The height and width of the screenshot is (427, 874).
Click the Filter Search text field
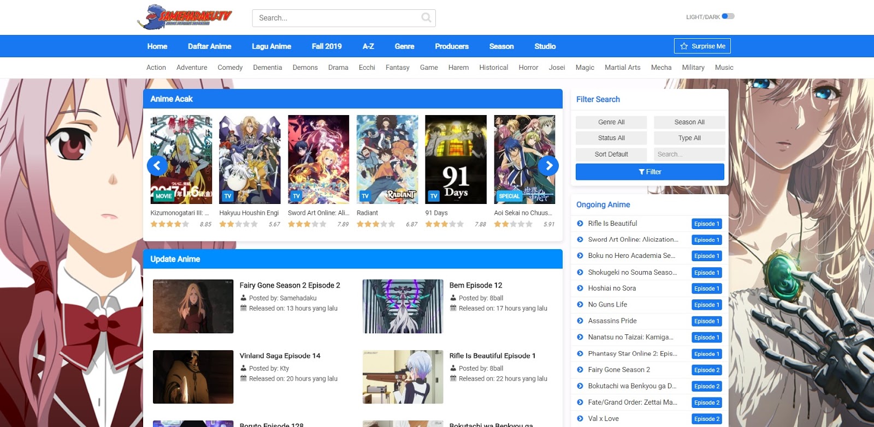689,154
